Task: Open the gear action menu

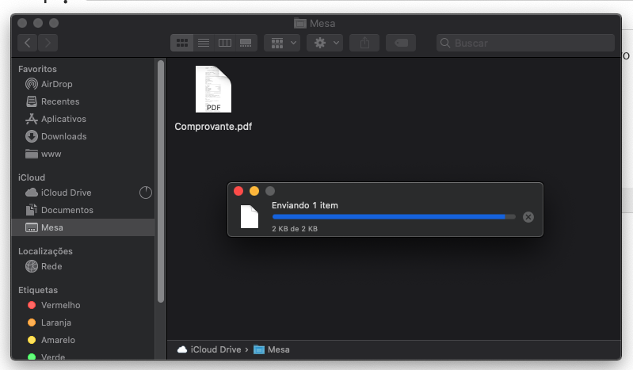Action: [325, 43]
